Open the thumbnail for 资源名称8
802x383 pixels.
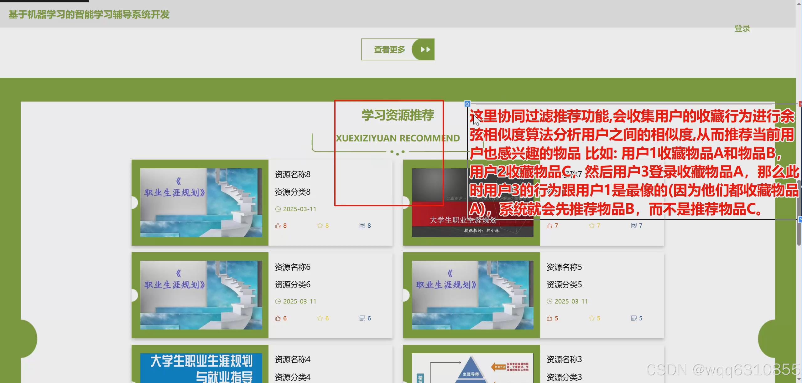click(201, 203)
